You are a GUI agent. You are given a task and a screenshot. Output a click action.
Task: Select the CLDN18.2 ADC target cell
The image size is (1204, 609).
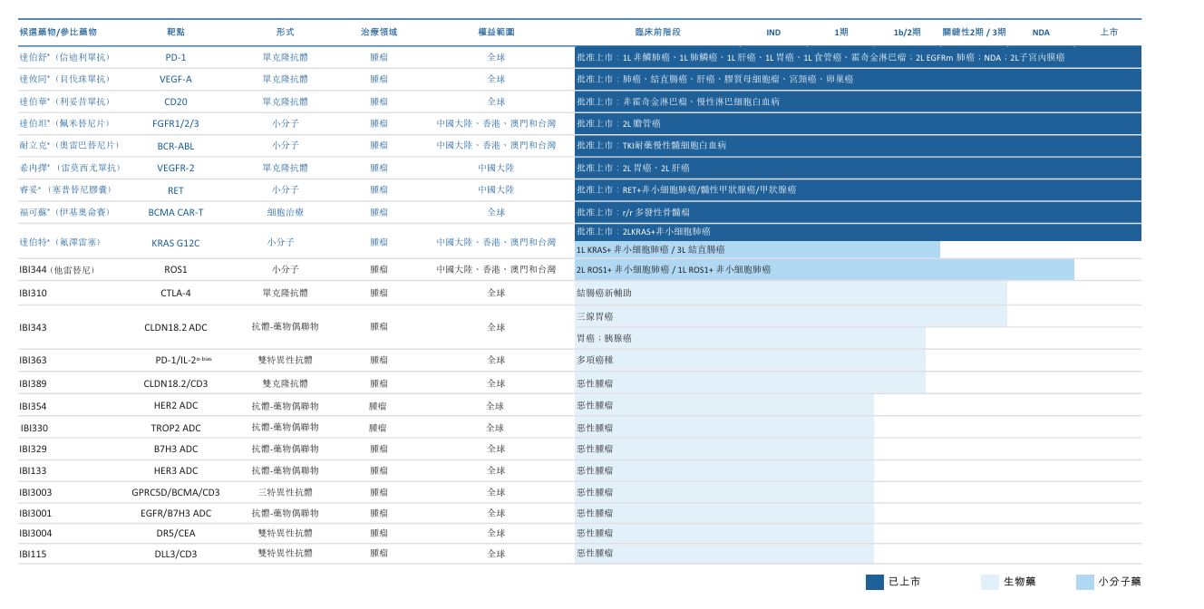tap(176, 327)
